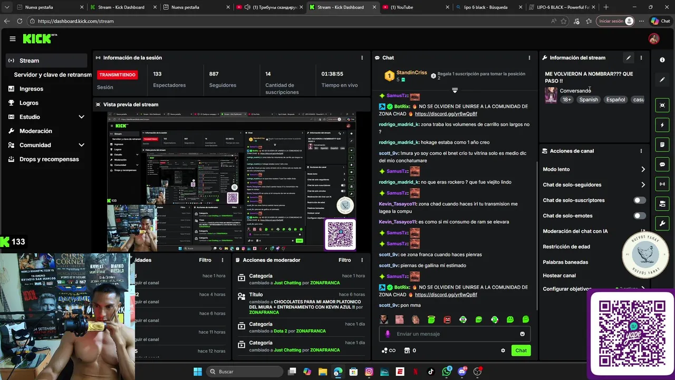675x380 pixels.
Task: Open Filtro in the activities panel
Action: 205,260
